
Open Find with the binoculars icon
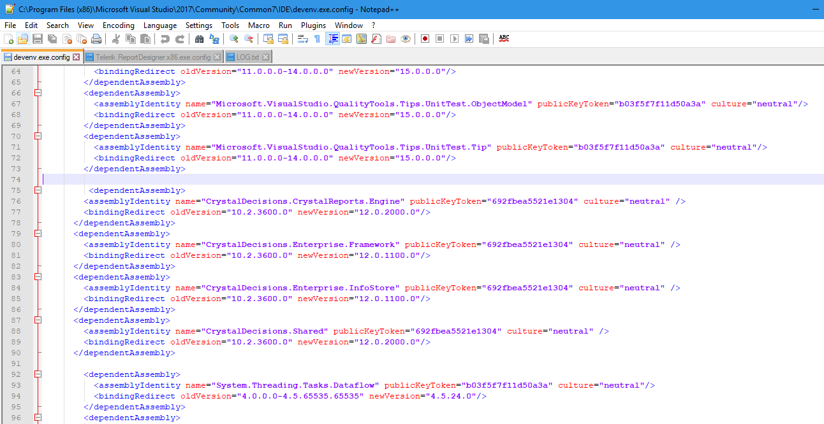(200, 39)
